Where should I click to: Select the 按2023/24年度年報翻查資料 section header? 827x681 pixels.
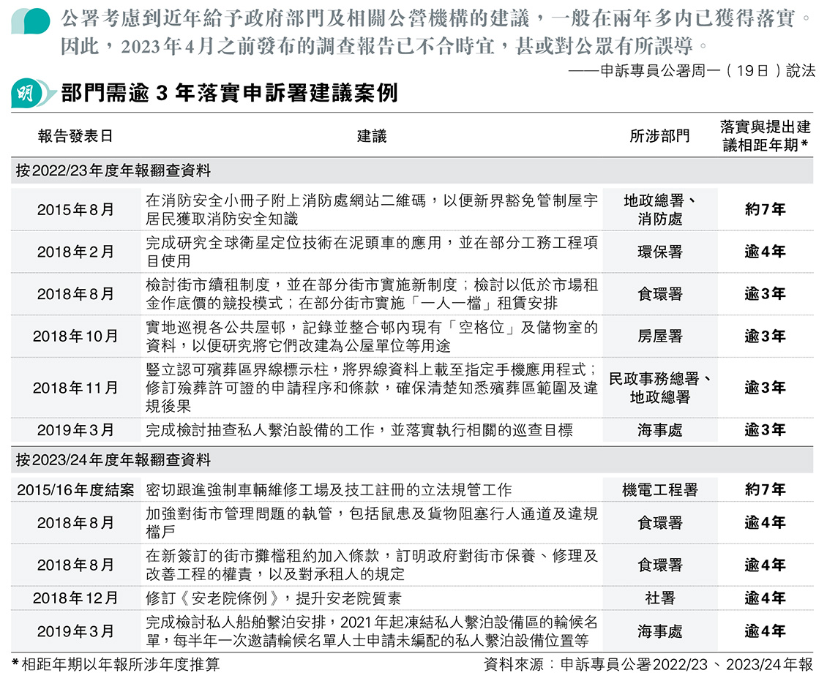coord(113,460)
